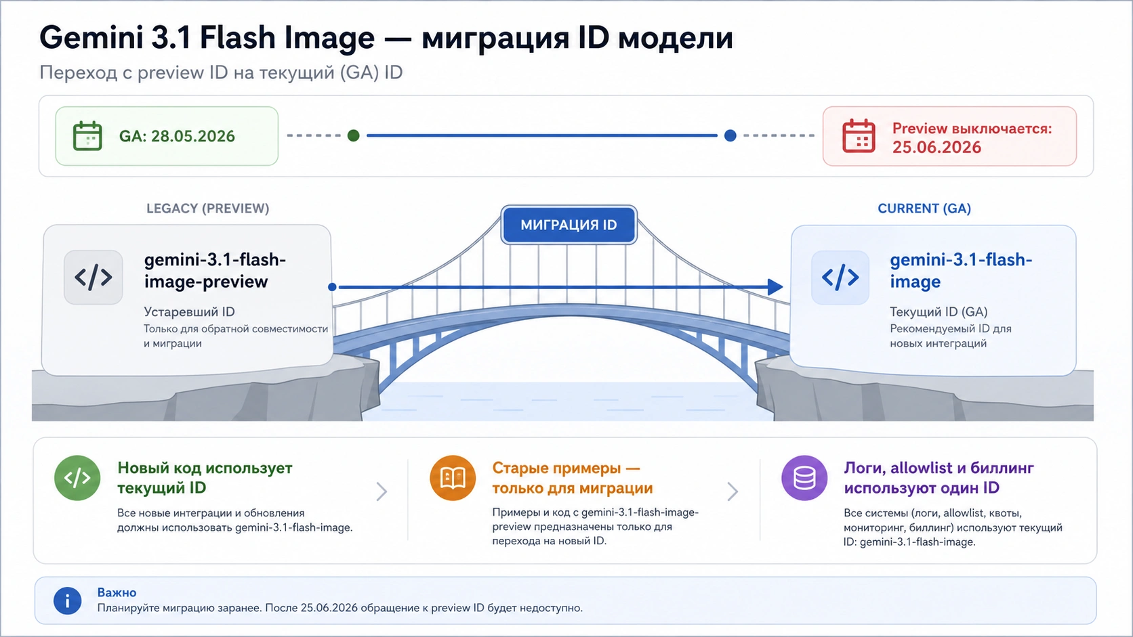Viewport: 1133px width, 637px height.
Task: Select the green timeline start dot
Action: [x=353, y=135]
